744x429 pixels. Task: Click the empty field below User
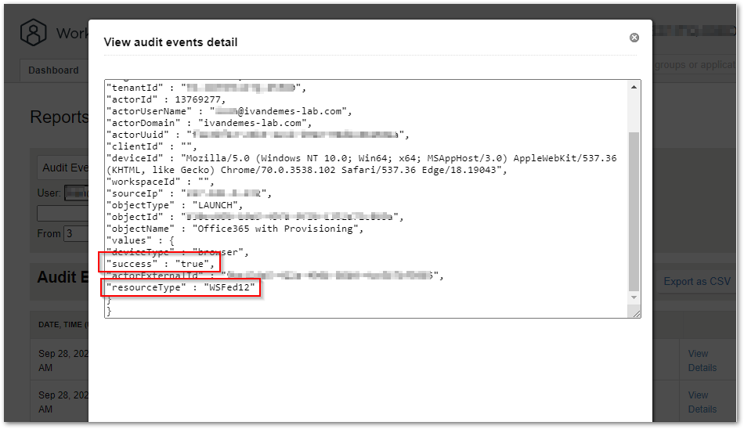coord(63,213)
